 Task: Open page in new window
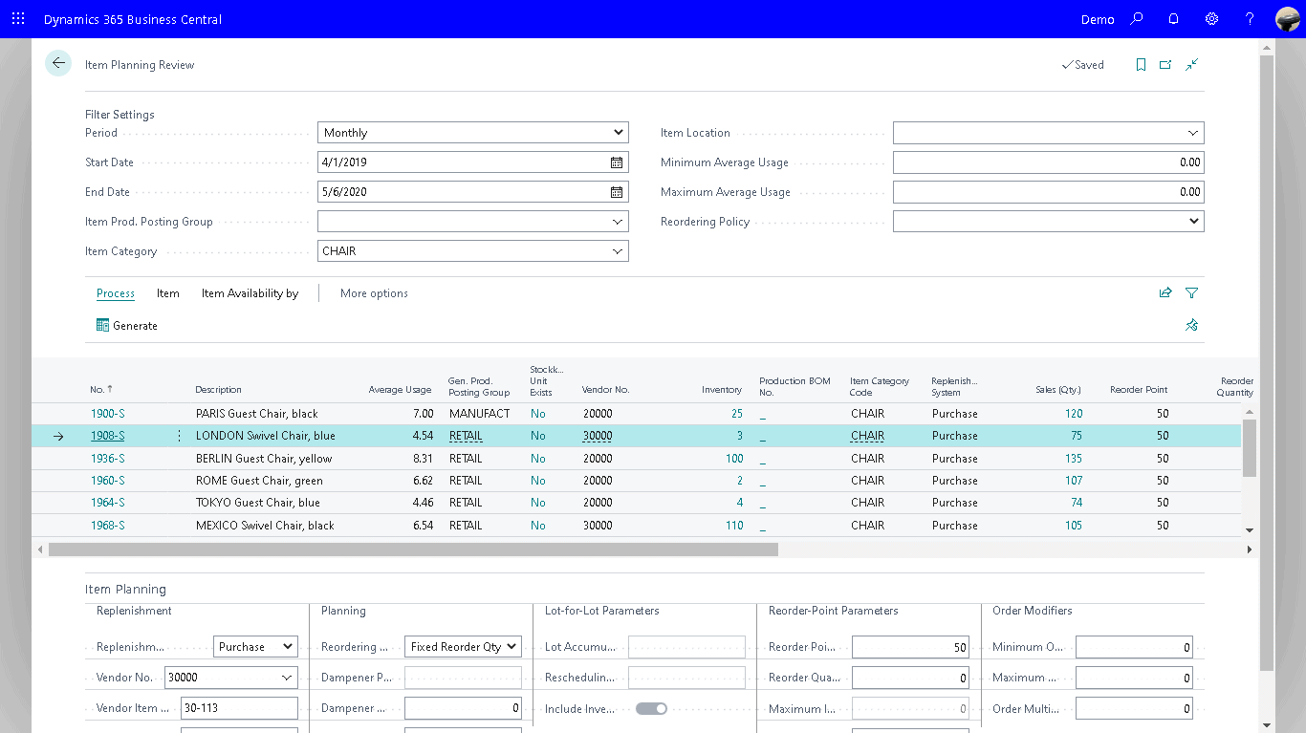pos(1165,65)
